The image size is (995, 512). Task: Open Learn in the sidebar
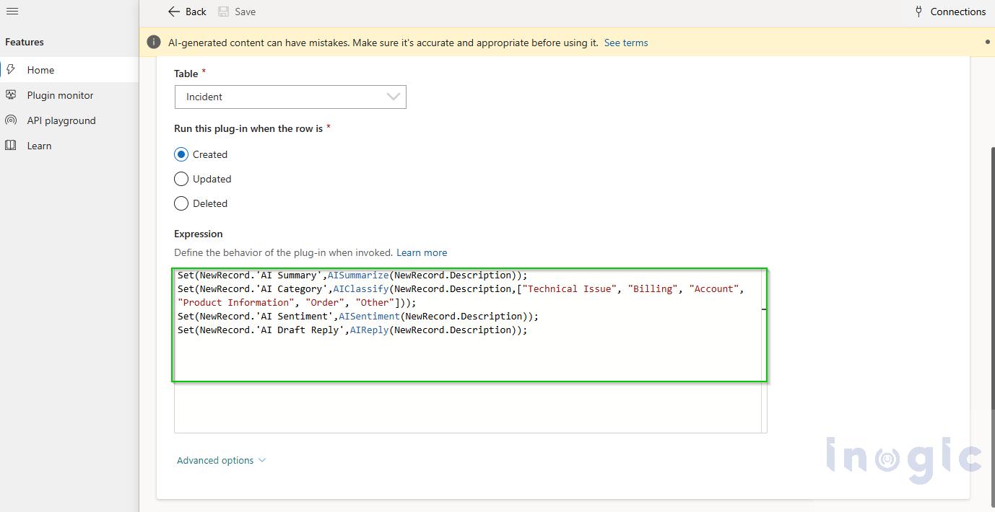[69, 146]
